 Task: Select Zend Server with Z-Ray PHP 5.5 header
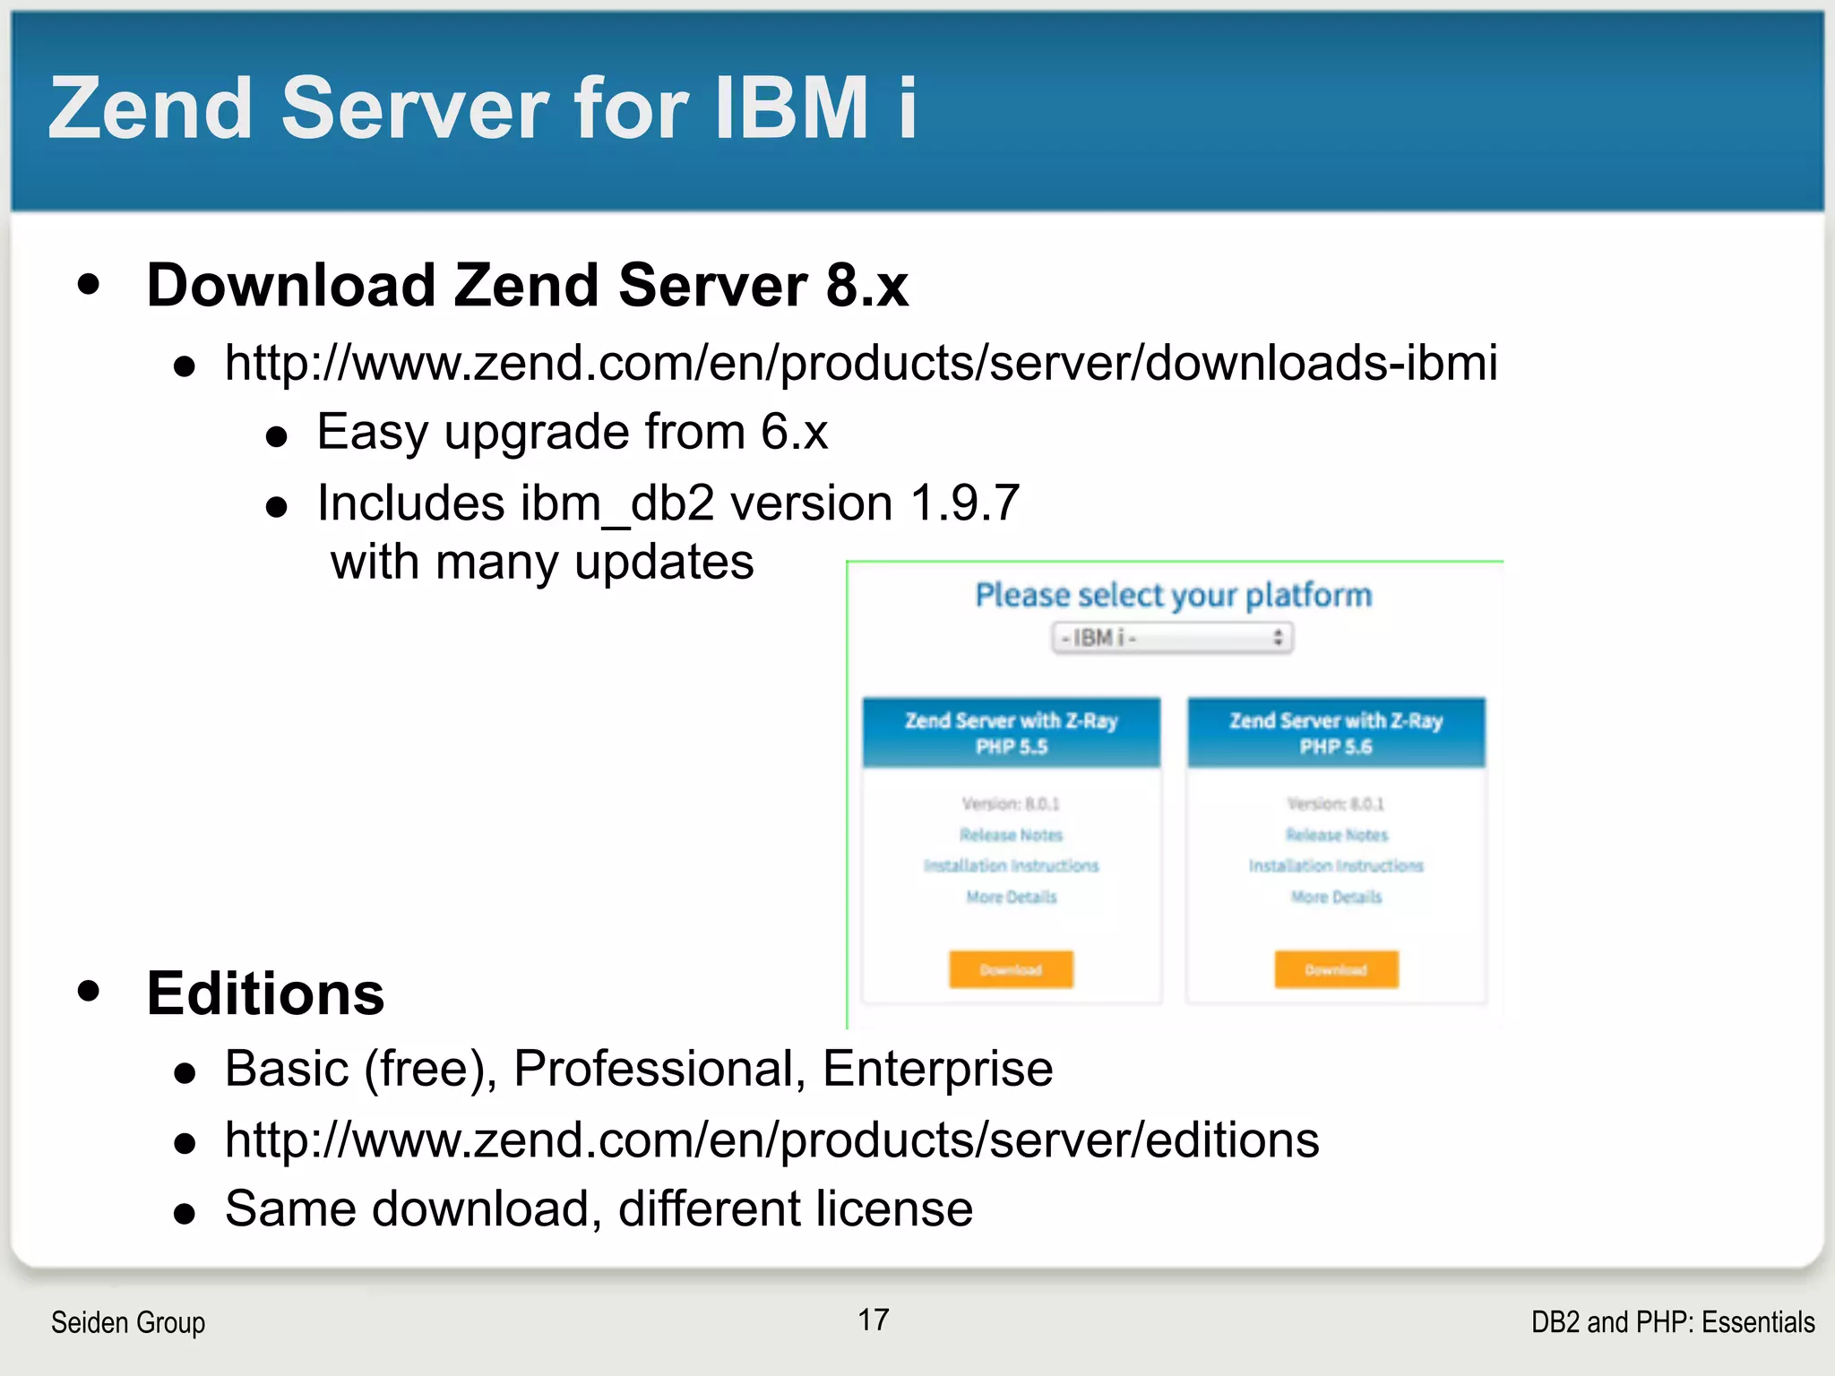click(x=1012, y=733)
